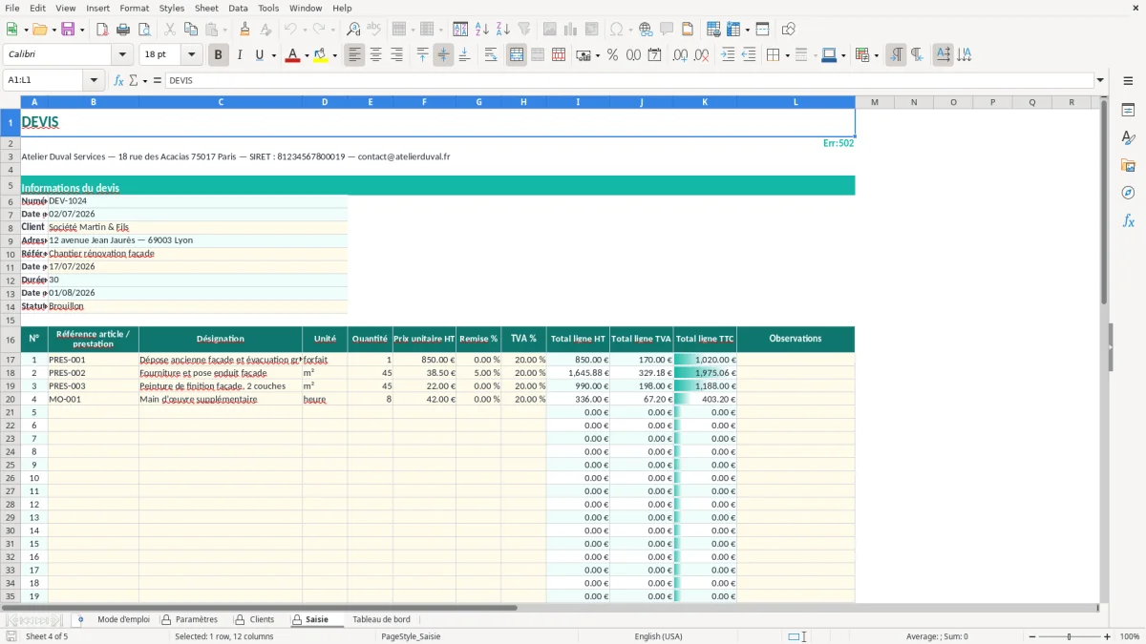Screen dimensions: 1146x644
Task: Click the Undo arrow
Action: pyautogui.click(x=289, y=30)
